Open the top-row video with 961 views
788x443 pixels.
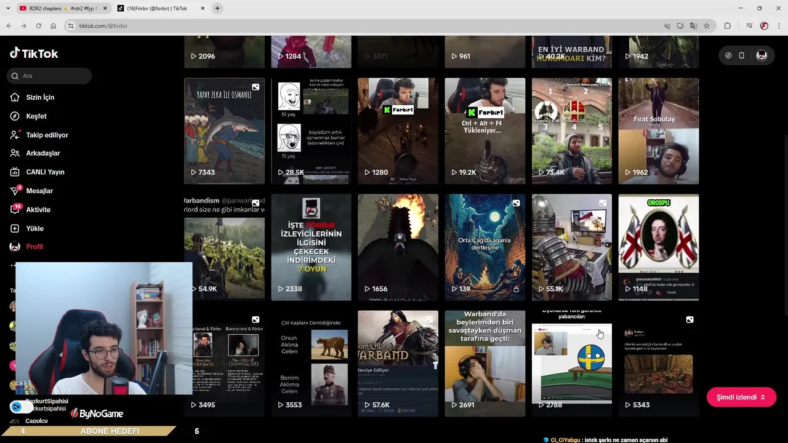tap(485, 52)
